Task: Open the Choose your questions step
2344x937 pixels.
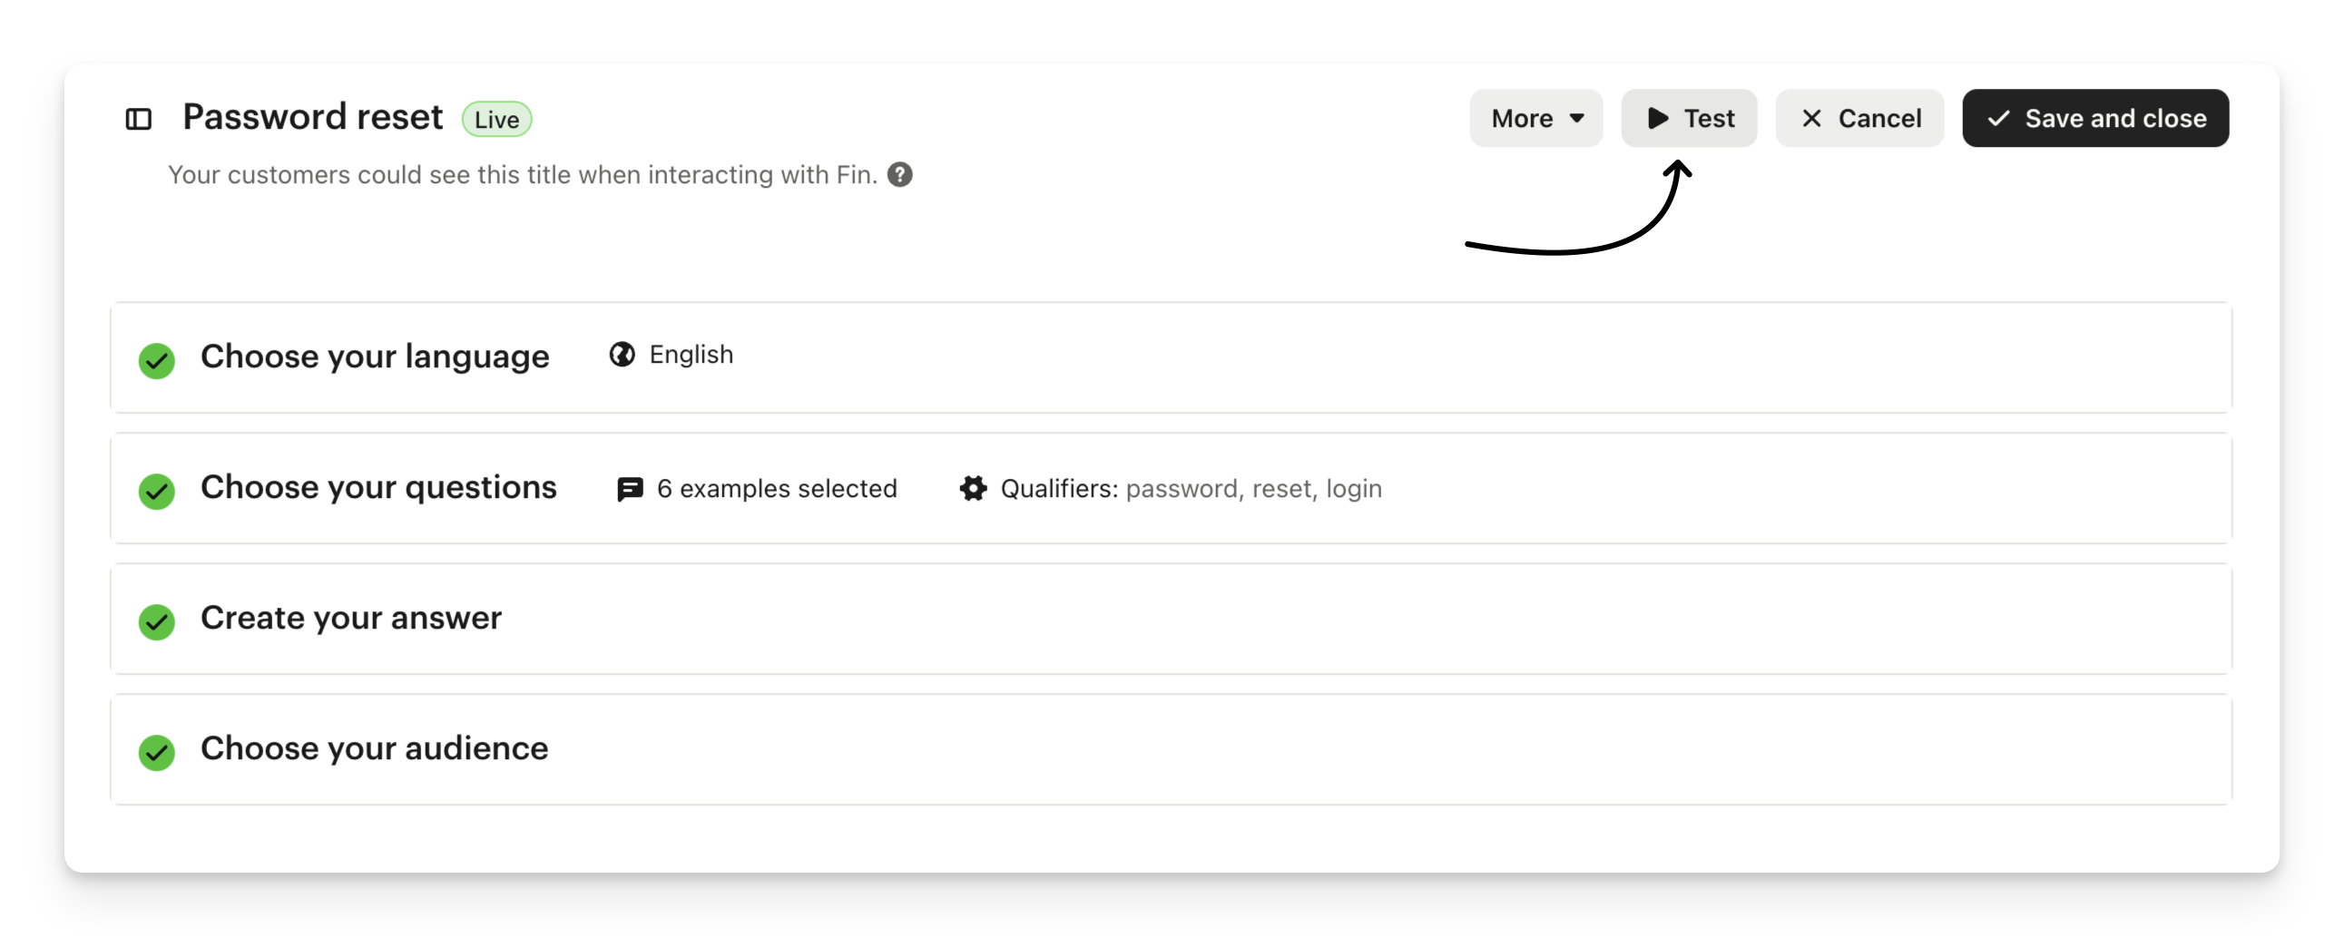Action: pos(378,488)
